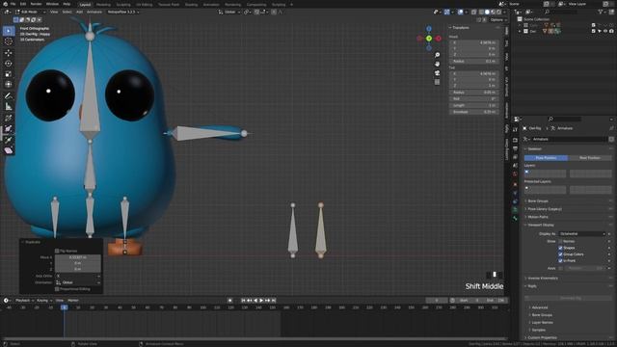Toggle In Front checkbox
This screenshot has height=347, width=617.
pyautogui.click(x=560, y=260)
